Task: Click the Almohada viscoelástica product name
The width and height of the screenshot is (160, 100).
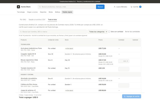Action: 29,78
